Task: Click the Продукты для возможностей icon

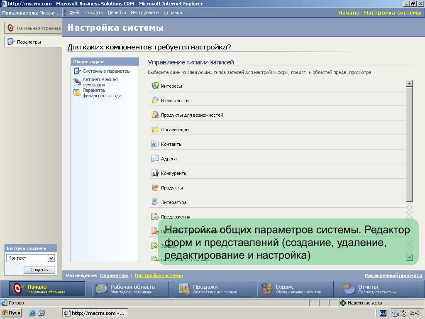Action: point(155,115)
